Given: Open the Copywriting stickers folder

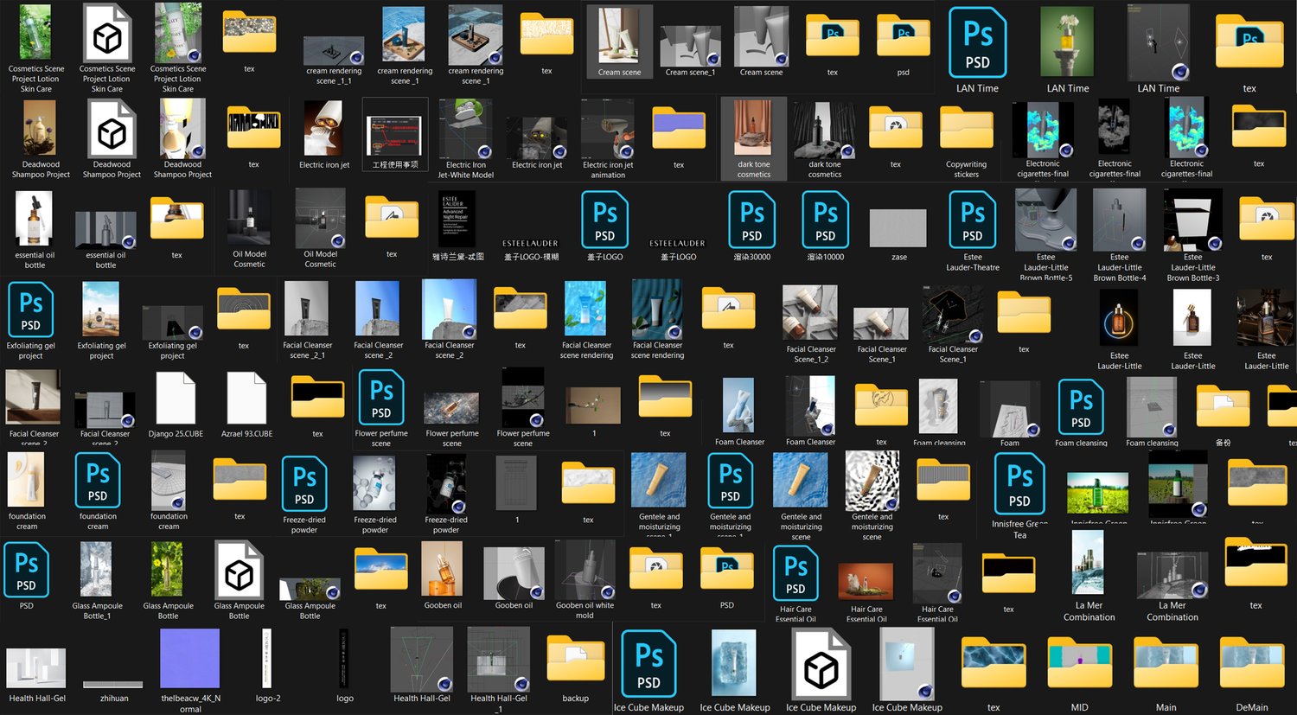Looking at the screenshot, I should pyautogui.click(x=966, y=127).
